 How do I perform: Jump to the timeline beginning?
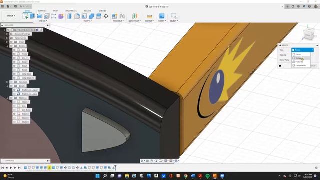2,168
